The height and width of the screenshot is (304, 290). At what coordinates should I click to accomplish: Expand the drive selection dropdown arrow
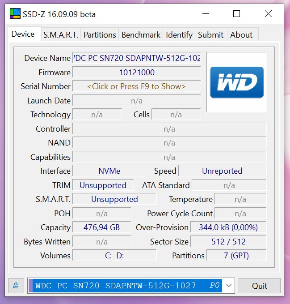[229, 286]
